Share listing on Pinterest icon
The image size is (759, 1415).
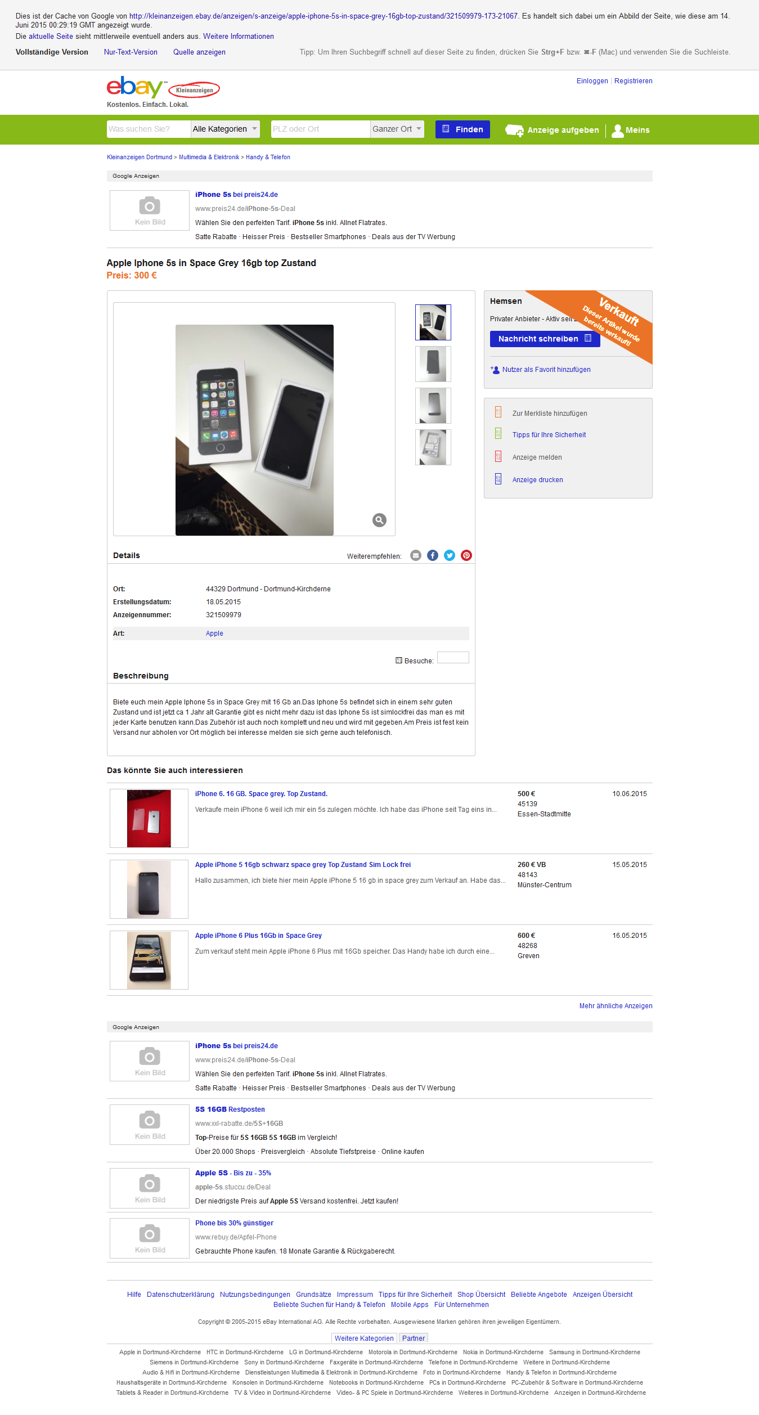click(x=466, y=555)
